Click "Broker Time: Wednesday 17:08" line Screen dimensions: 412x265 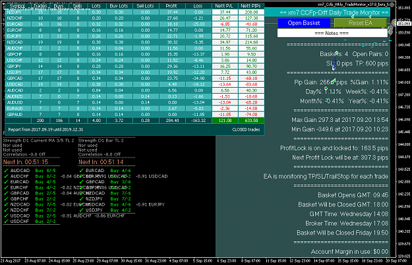pos(347,223)
